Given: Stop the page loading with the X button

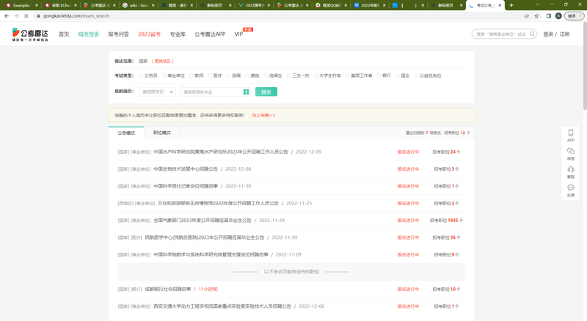Looking at the screenshot, I should [26, 16].
